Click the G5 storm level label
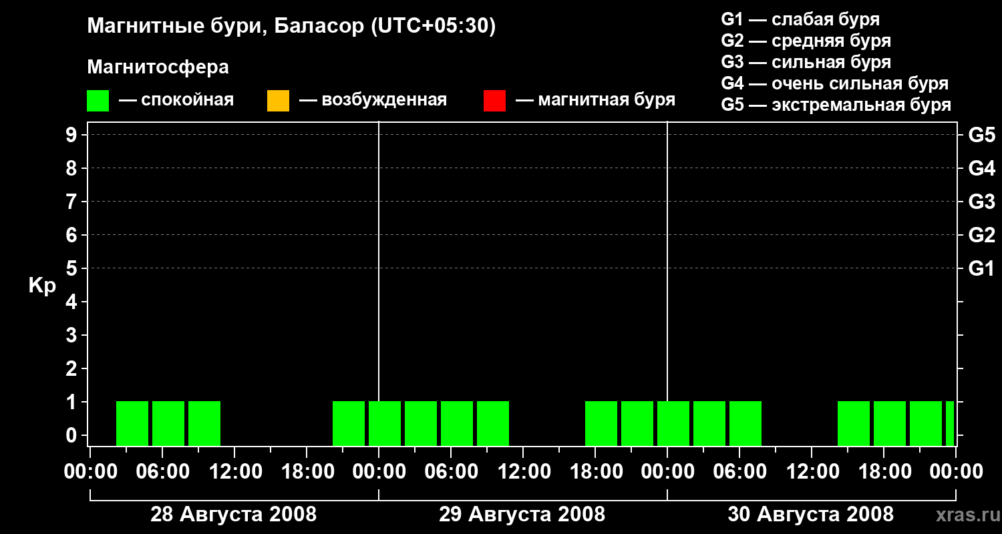1002x534 pixels. pos(982,135)
